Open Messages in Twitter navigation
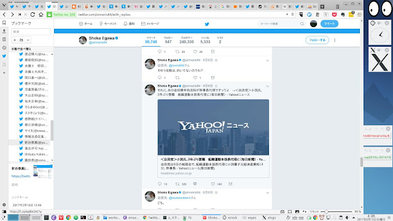Screen dimensions: 393x221 (x=150, y=24)
